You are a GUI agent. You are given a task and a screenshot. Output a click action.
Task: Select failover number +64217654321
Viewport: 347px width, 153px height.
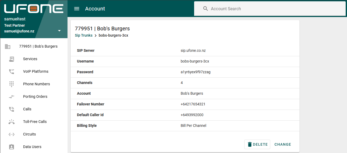(193, 104)
